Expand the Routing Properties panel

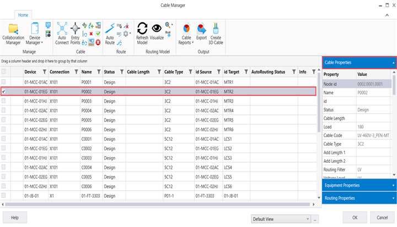[x=359, y=198]
